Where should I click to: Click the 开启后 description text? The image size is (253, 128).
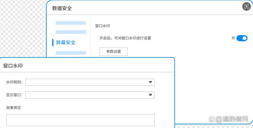coord(125,38)
